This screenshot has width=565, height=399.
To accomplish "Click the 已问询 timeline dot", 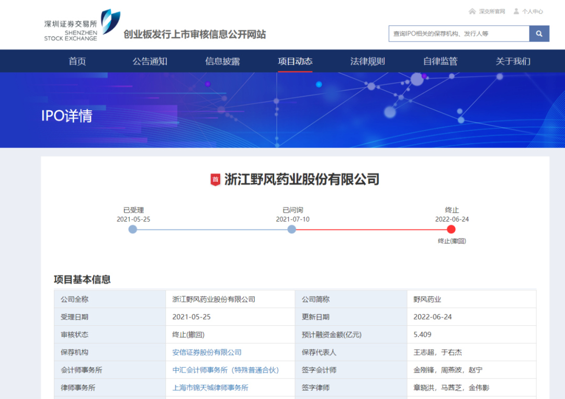I will (292, 230).
